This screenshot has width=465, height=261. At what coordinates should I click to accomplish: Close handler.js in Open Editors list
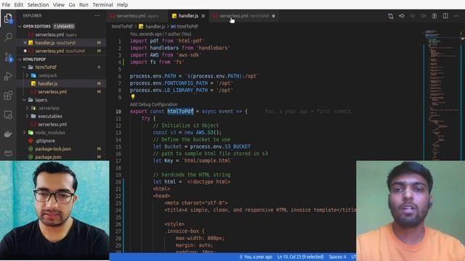25,43
